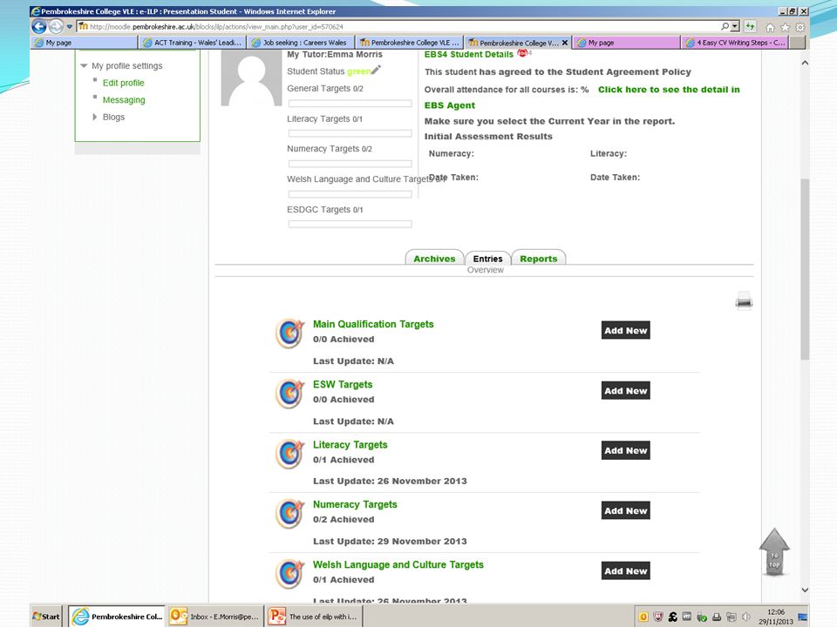
Task: Click the Literacy Targets target icon
Action: coord(289,454)
